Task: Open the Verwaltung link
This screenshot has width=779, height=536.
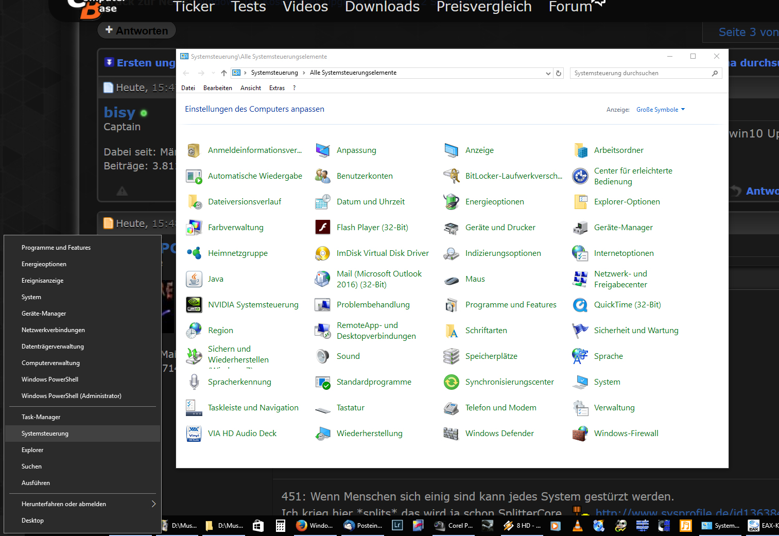Action: tap(614, 408)
